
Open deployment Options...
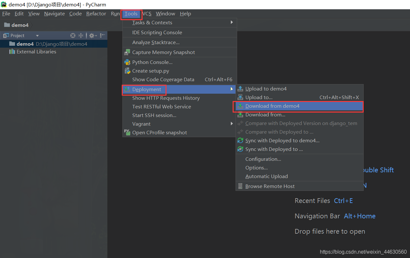[299, 168]
